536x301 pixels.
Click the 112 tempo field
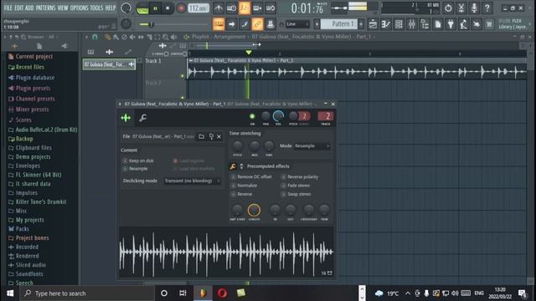(198, 8)
